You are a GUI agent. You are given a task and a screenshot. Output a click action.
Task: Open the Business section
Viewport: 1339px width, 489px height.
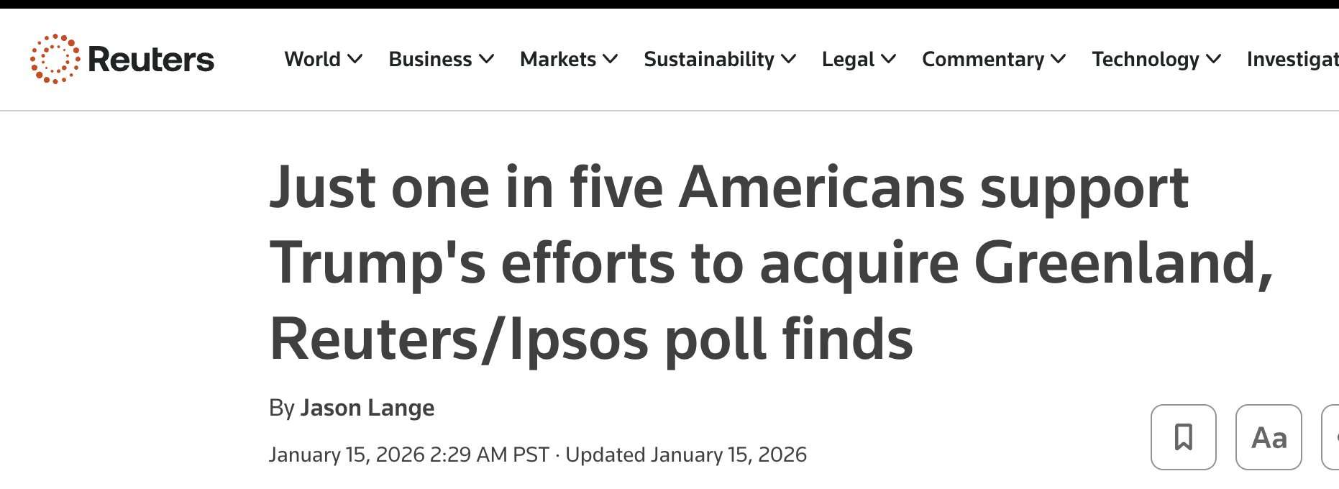(430, 60)
